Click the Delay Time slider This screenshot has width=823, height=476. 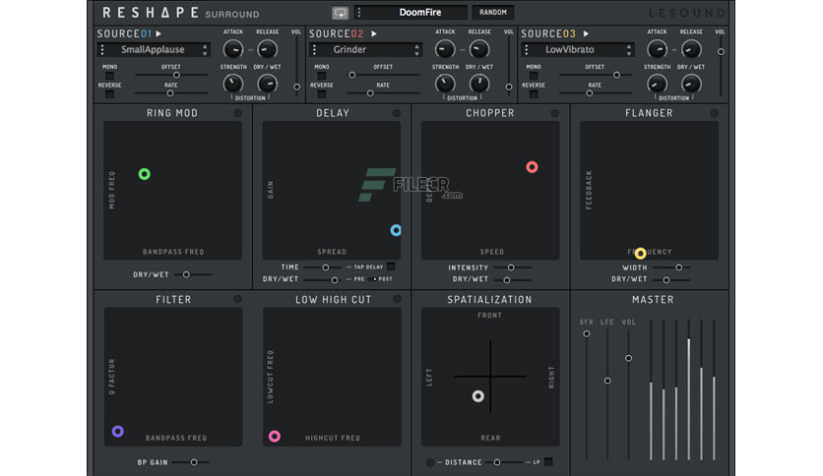click(x=324, y=268)
